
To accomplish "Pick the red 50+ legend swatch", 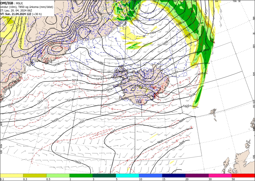I will pyautogui.click(x=243, y=176).
